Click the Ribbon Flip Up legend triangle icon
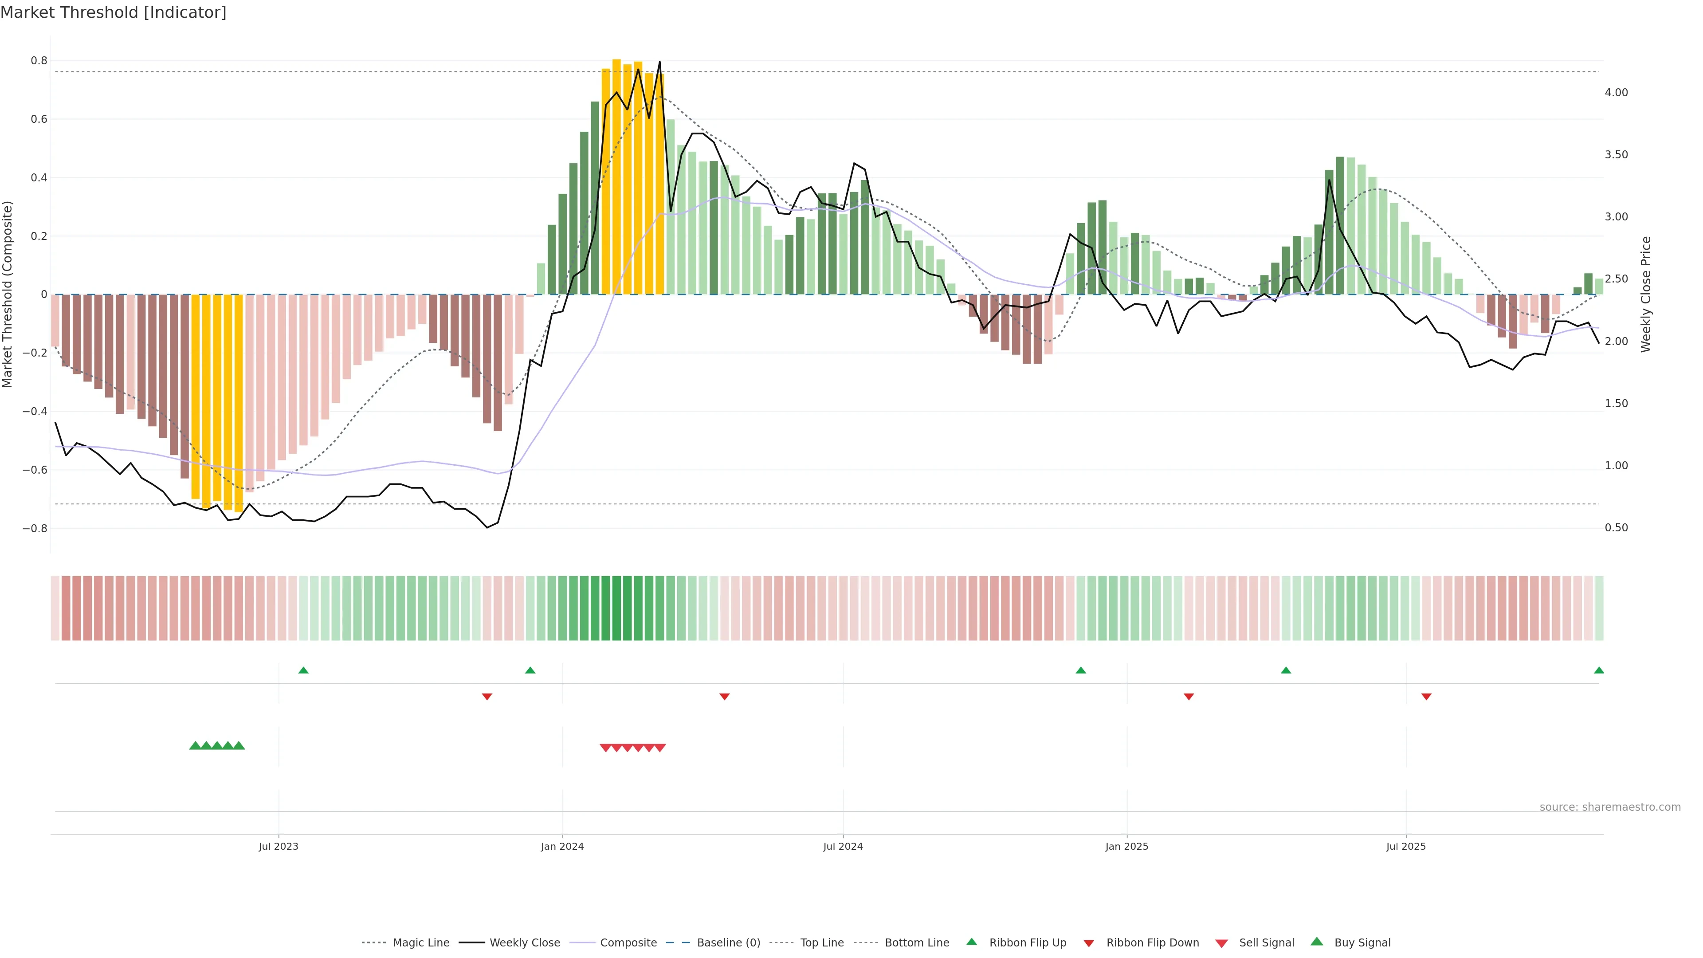 tap(971, 942)
